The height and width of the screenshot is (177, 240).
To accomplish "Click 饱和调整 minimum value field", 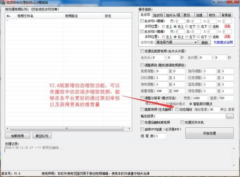I will [162, 84].
